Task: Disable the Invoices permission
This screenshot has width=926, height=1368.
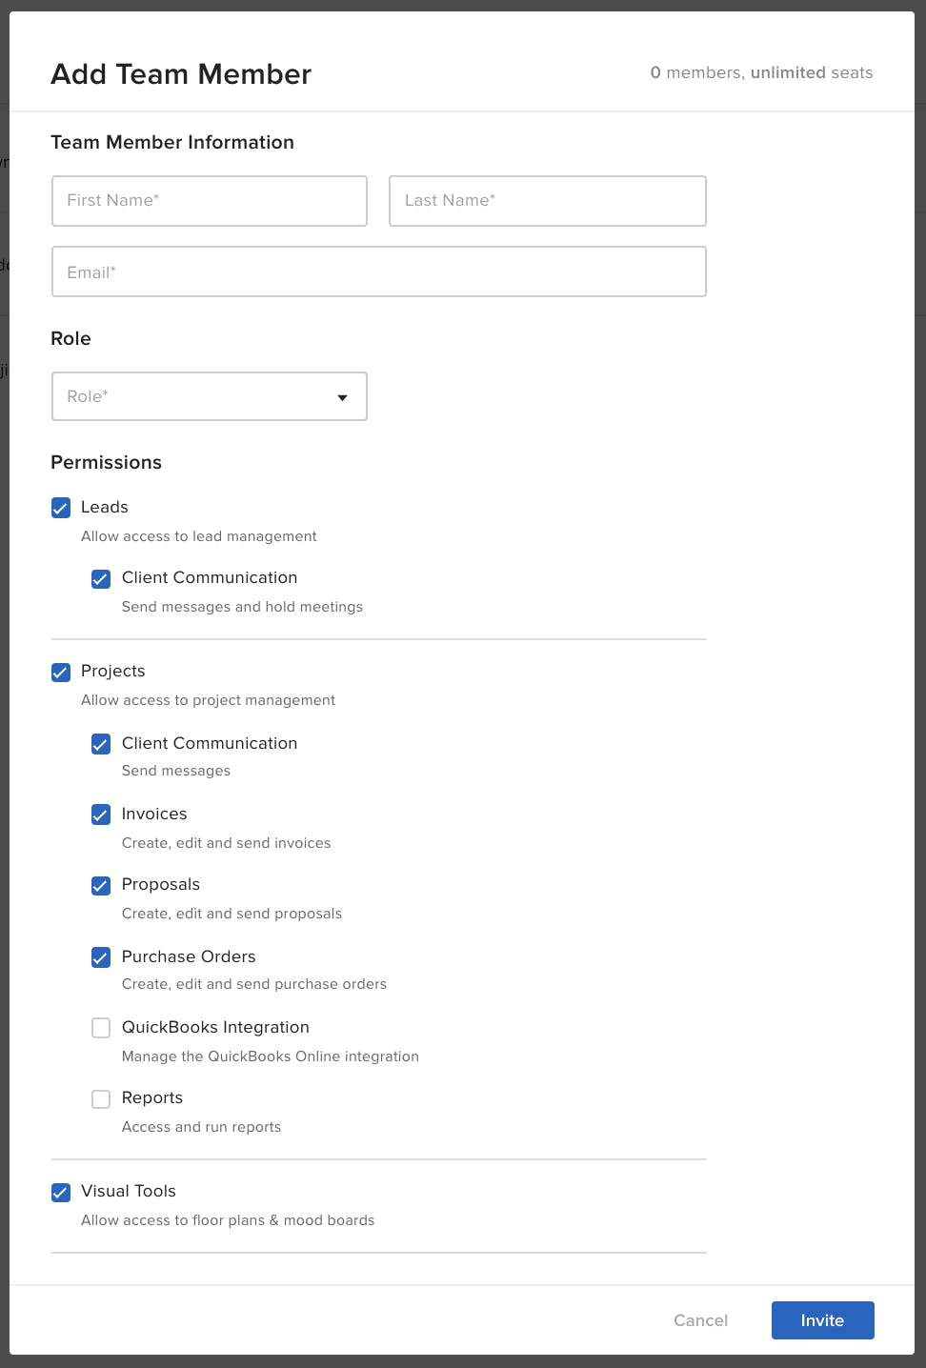Action: 101,815
